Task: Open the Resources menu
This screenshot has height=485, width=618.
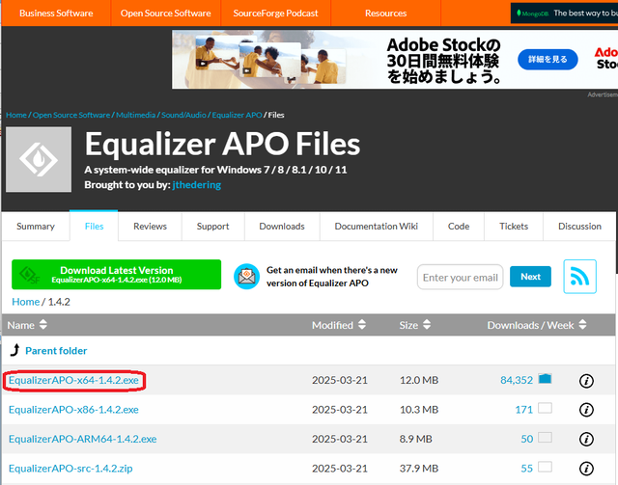Action: 385,13
